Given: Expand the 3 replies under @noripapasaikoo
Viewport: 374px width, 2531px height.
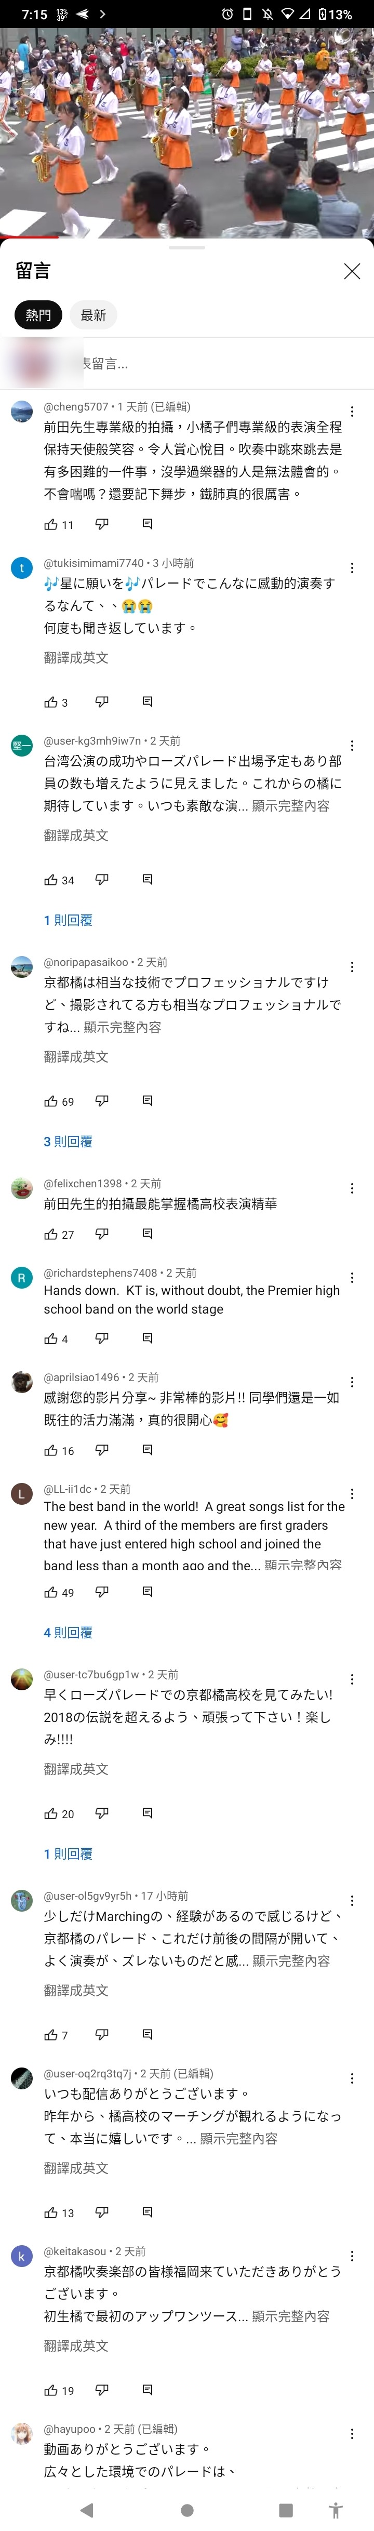Looking at the screenshot, I should [x=68, y=1142].
